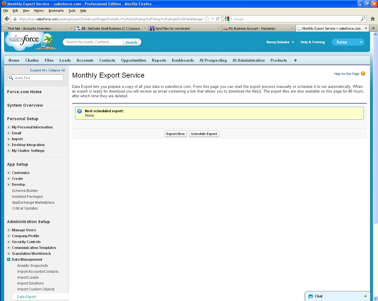Click the Search Accounts, Contacts field

point(93,42)
